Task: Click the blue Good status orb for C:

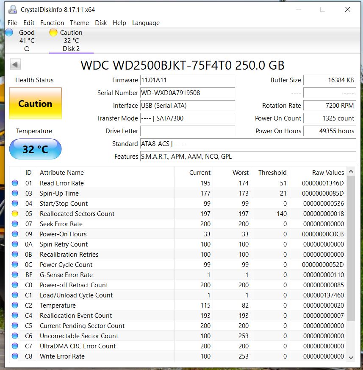Action: click(x=9, y=32)
